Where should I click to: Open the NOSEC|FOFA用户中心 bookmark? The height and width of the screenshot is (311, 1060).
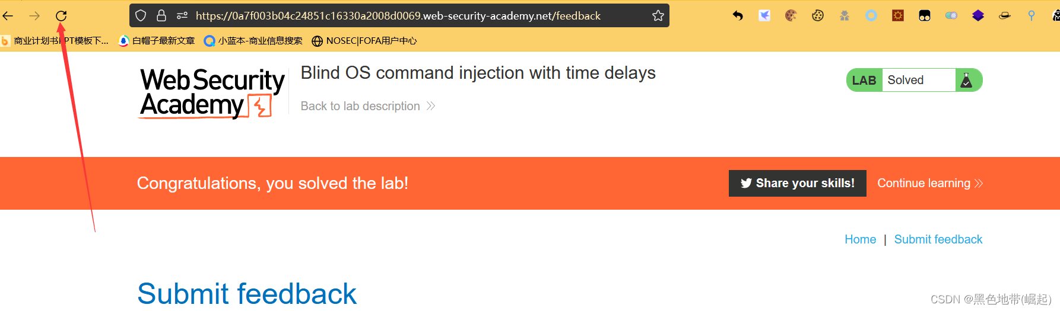pos(364,41)
